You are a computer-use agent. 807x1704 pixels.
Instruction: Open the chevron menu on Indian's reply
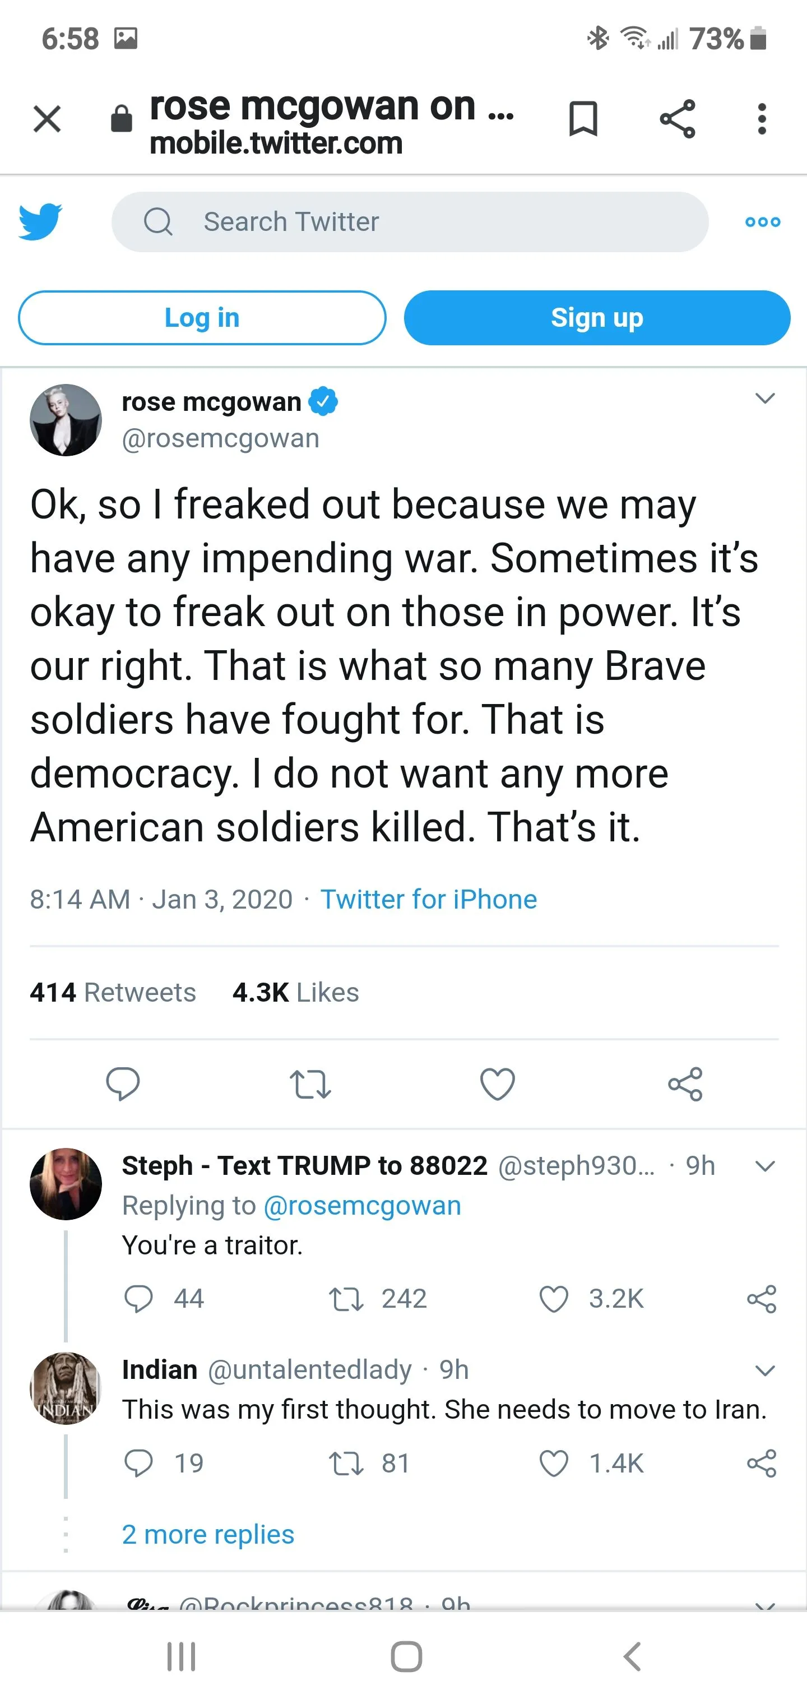[764, 1370]
